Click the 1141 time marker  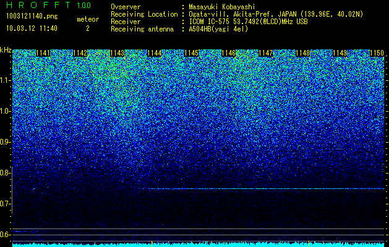(x=43, y=53)
